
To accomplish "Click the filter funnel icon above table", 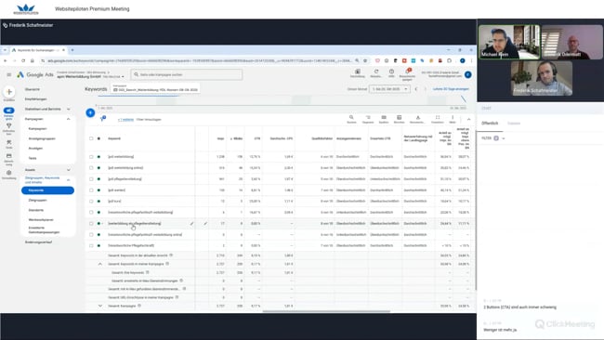I will point(103,119).
